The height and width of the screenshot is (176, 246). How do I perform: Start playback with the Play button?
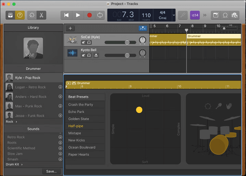[x=78, y=15]
